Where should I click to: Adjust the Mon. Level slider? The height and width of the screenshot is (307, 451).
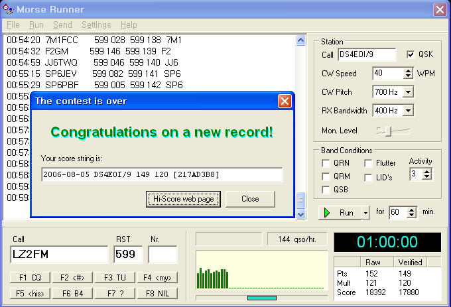click(389, 131)
